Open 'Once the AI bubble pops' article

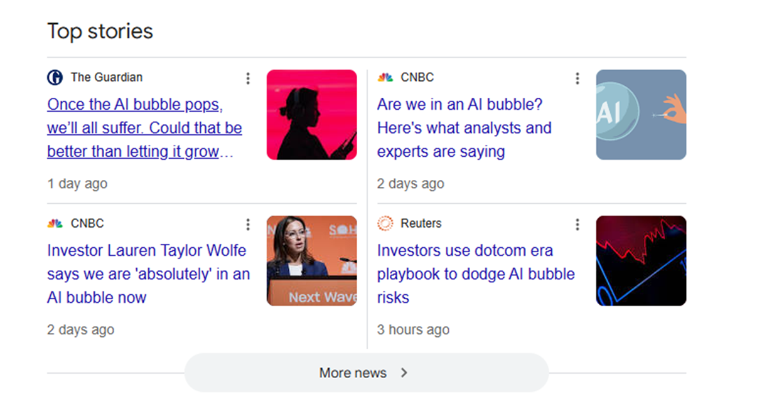(144, 128)
